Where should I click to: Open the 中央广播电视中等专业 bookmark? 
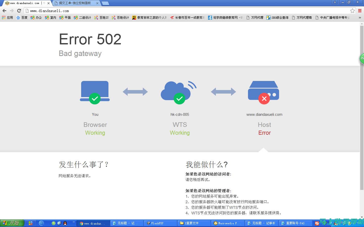(332, 18)
